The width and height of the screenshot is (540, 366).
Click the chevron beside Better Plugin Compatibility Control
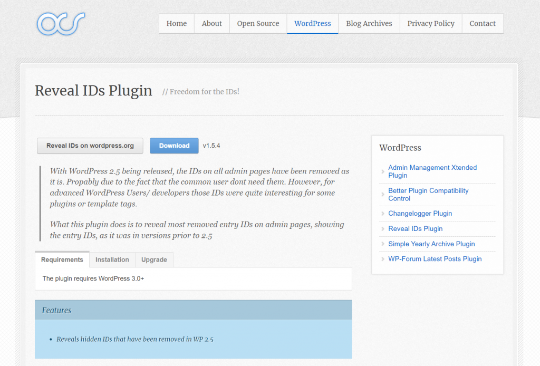click(382, 195)
